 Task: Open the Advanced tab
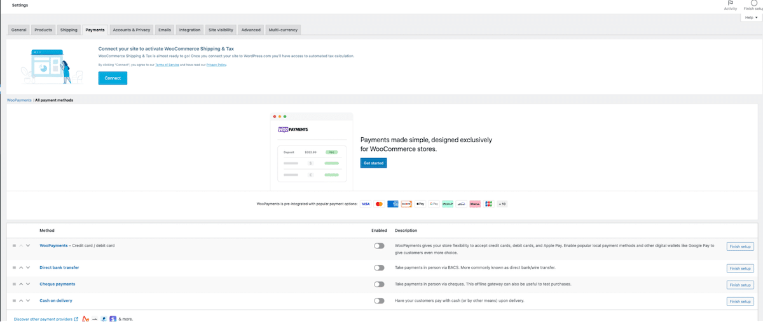pyautogui.click(x=251, y=30)
